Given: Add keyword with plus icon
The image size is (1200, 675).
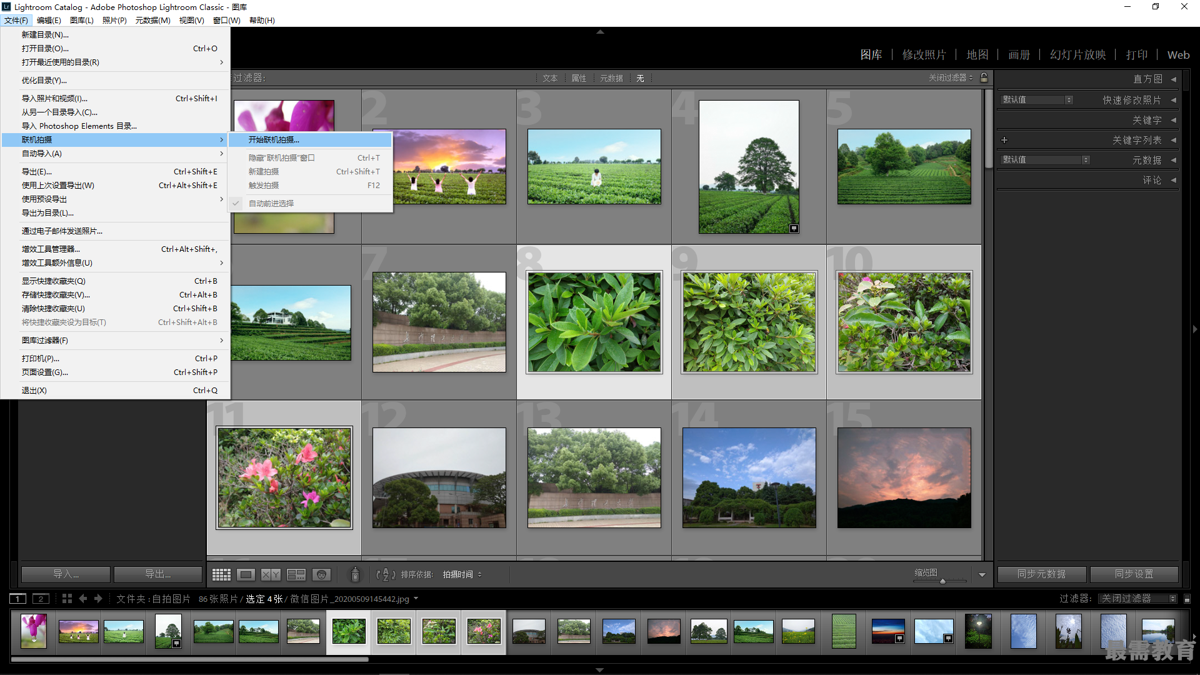Looking at the screenshot, I should (1004, 140).
